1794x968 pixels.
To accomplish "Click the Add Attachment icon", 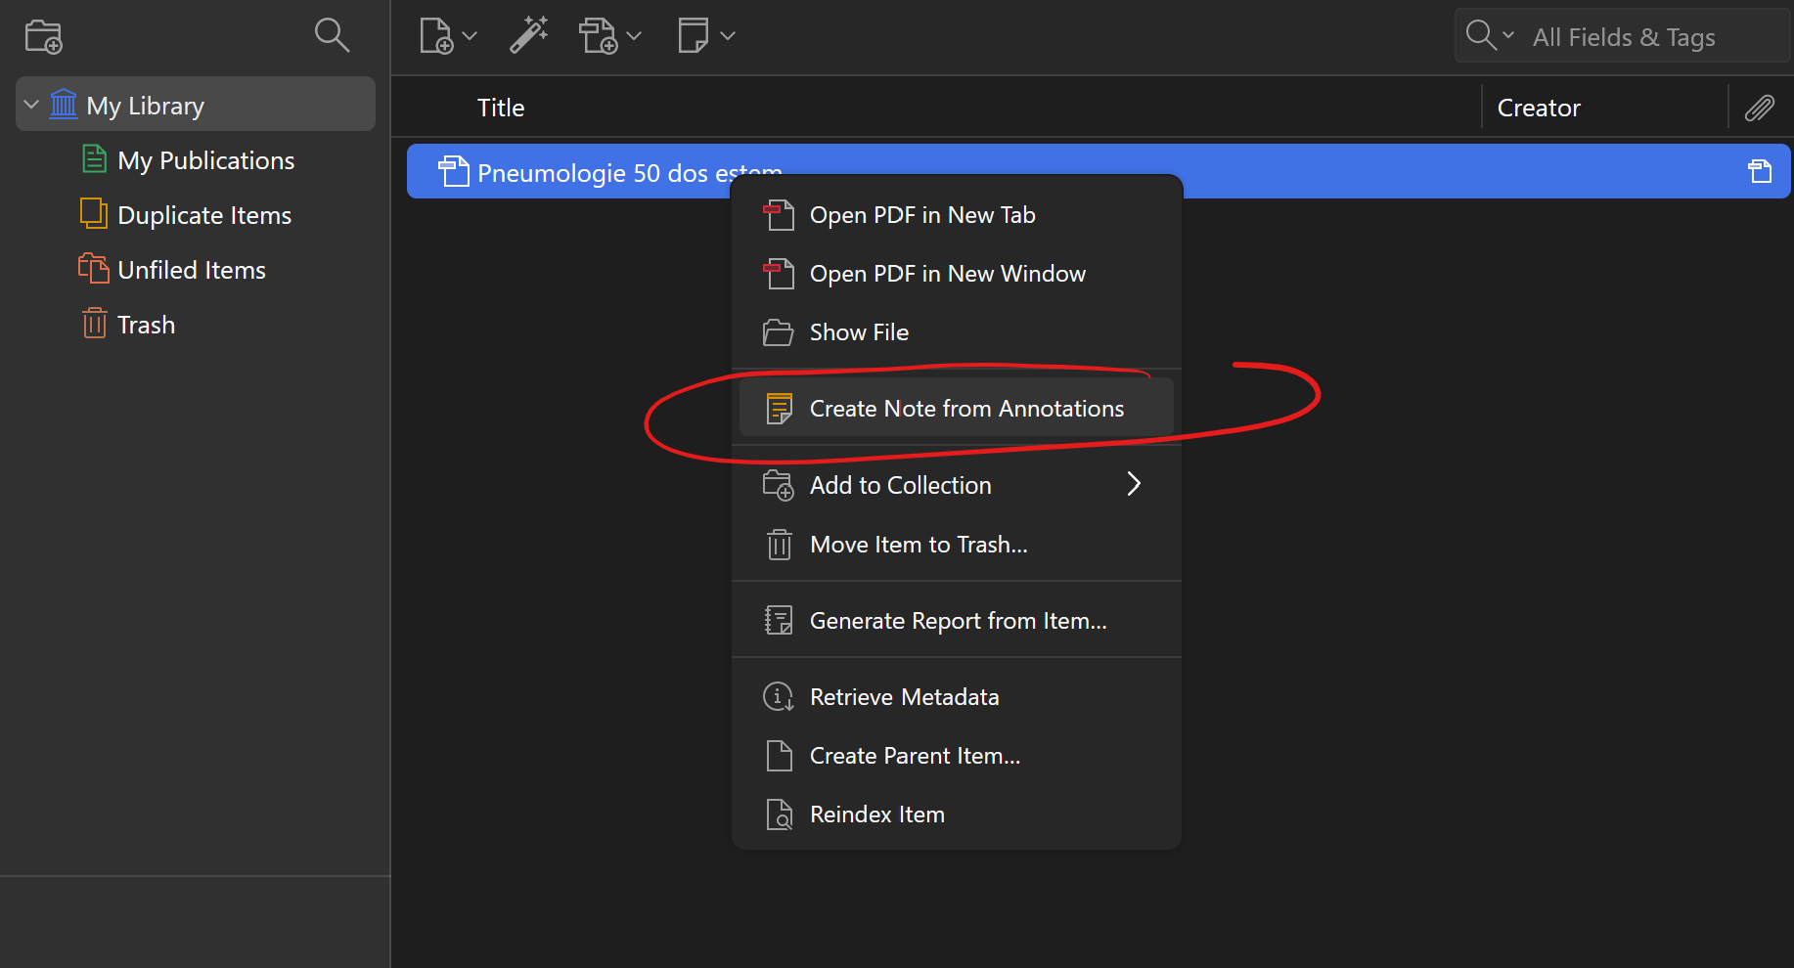I will (x=598, y=36).
